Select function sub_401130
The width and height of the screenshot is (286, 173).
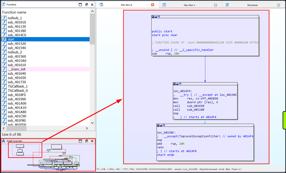coord(45,26)
